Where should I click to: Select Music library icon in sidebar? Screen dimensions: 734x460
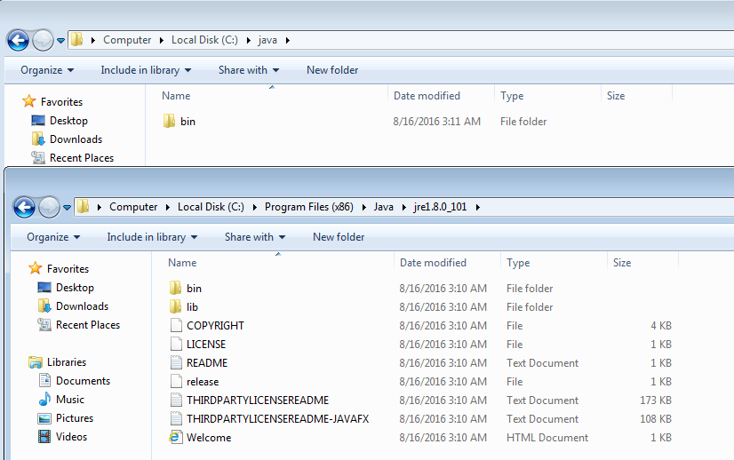click(x=44, y=400)
